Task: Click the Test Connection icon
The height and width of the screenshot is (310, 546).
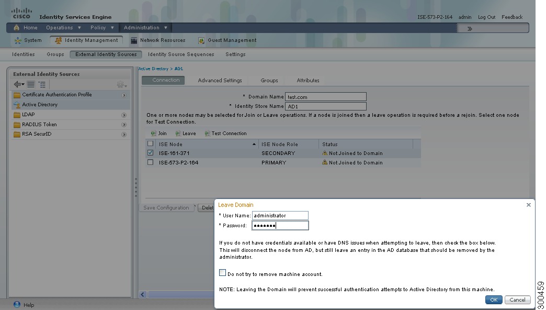Action: pyautogui.click(x=207, y=134)
